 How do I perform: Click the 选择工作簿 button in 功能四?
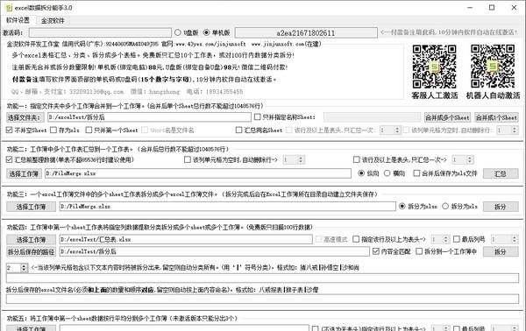32,240
